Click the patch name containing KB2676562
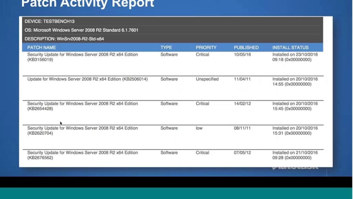This screenshot has height=199, width=353. point(82,155)
